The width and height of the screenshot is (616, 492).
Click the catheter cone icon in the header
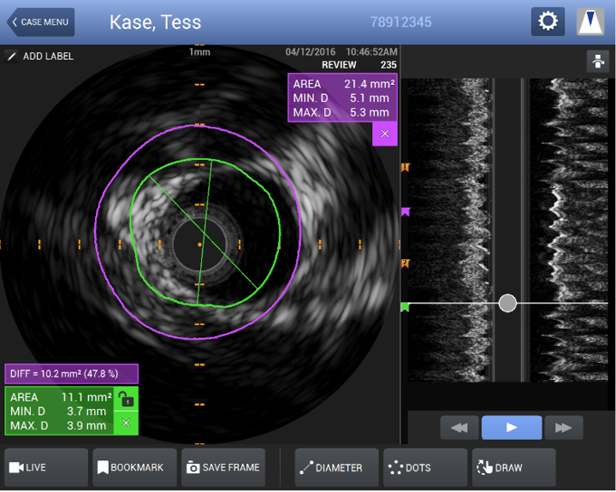coord(590,21)
